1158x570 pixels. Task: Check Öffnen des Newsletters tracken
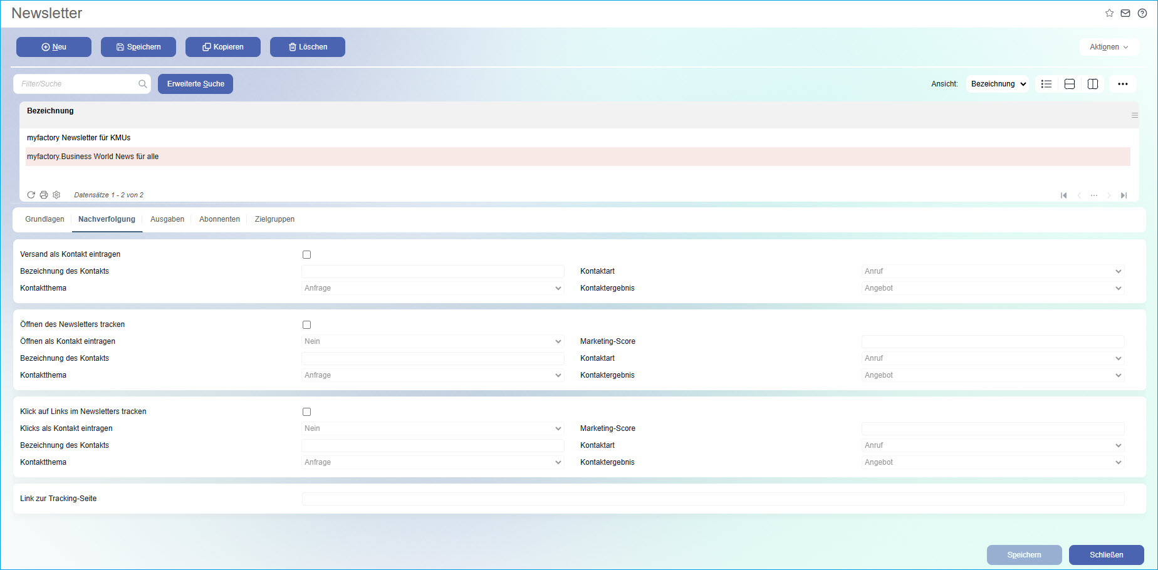click(307, 324)
